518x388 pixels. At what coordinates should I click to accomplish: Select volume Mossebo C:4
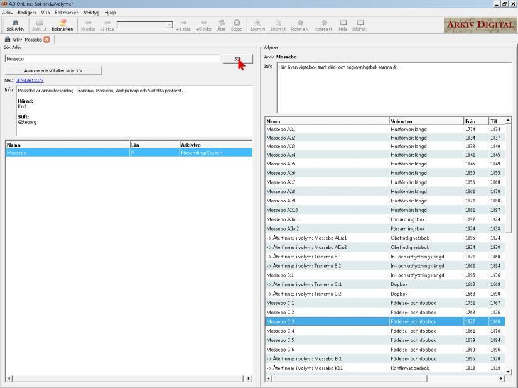point(385,331)
